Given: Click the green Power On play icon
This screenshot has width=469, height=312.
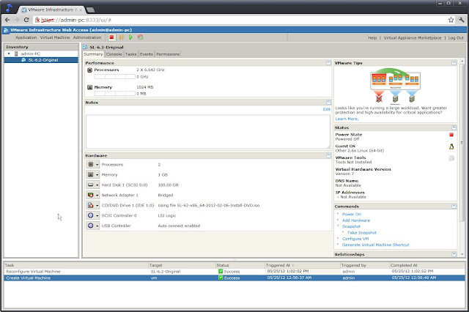Looking at the screenshot, I should [x=130, y=37].
